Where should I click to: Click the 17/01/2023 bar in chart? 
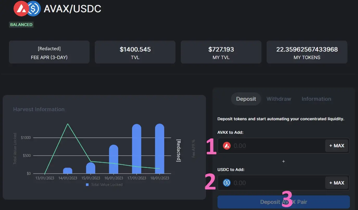pos(137,149)
